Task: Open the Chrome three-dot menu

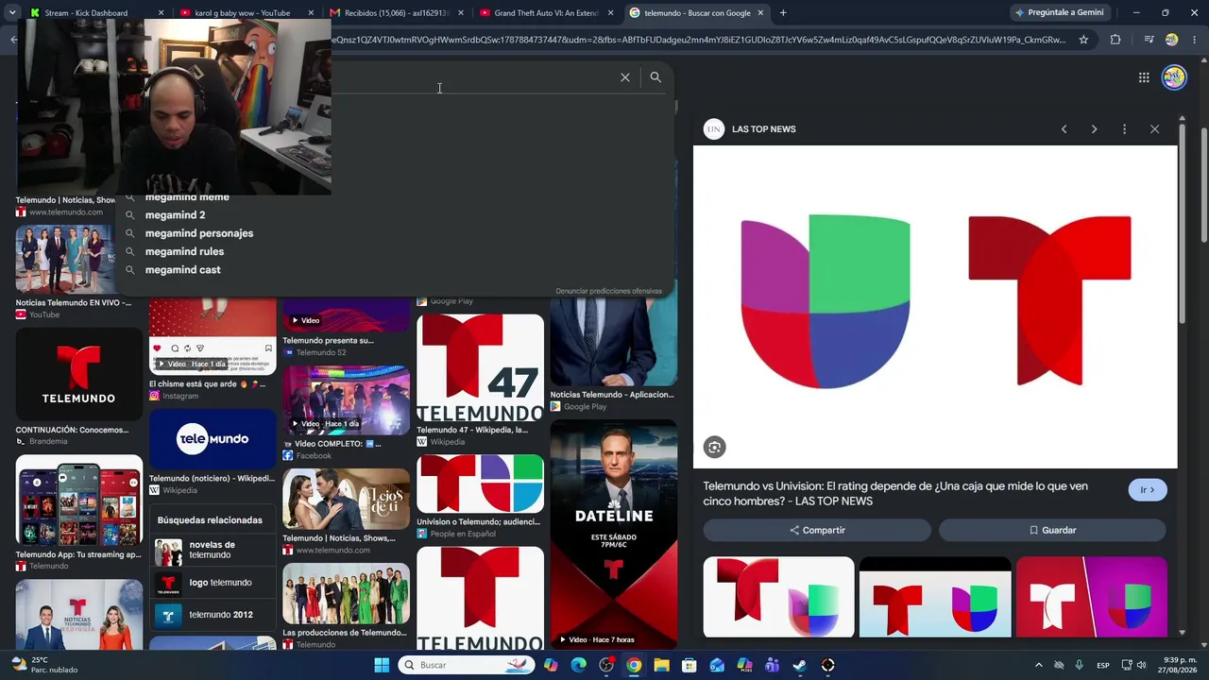Action: click(1193, 40)
